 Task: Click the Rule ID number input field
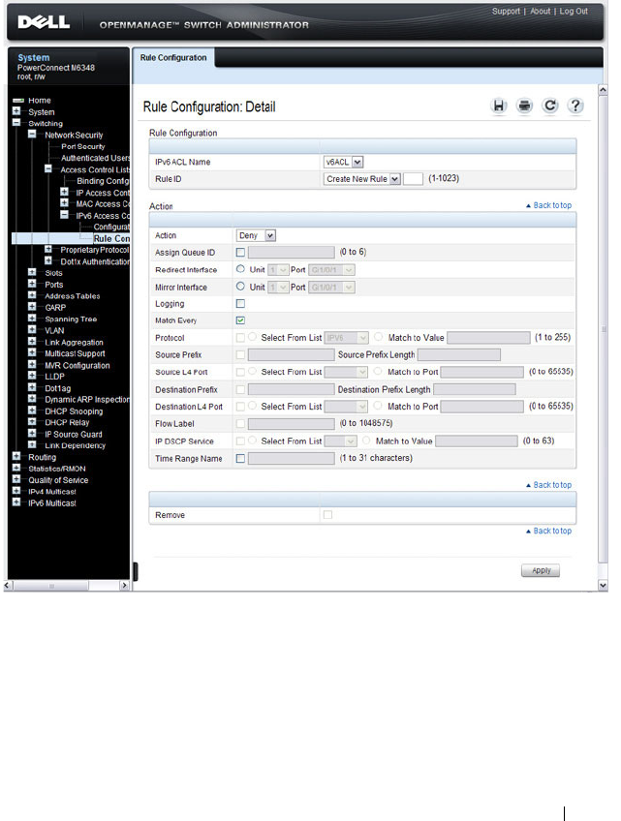click(x=413, y=179)
